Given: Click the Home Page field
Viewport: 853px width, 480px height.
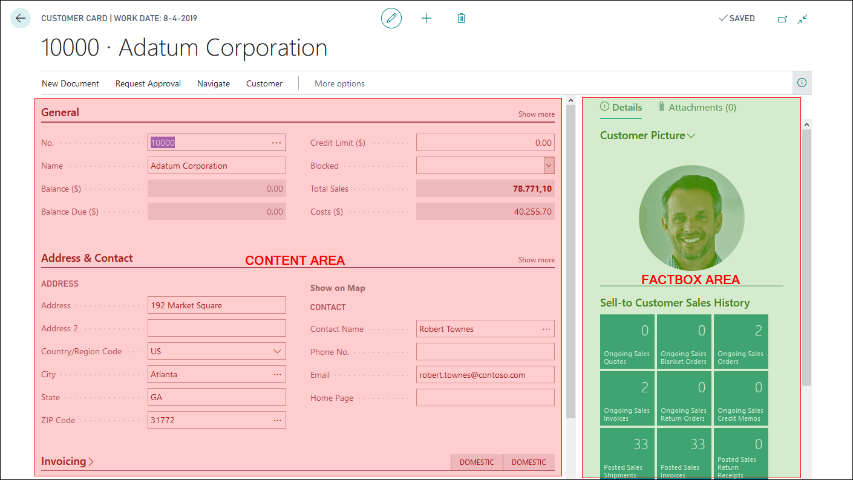Looking at the screenshot, I should (x=485, y=398).
